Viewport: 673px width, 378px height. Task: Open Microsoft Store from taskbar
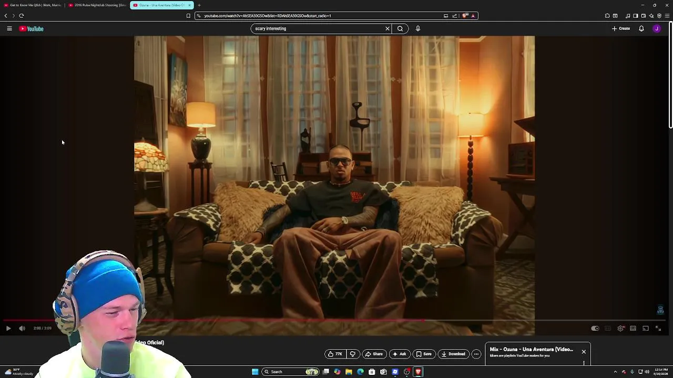pos(372,372)
